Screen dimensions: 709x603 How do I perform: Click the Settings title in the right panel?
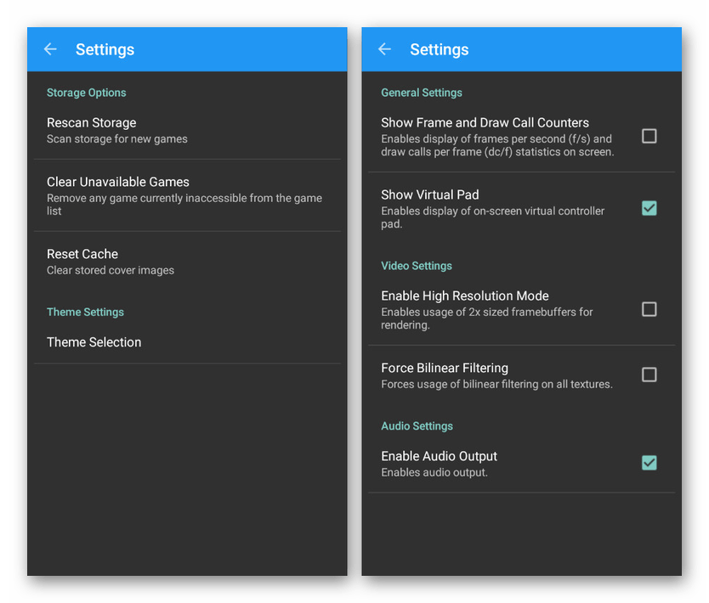pos(439,50)
